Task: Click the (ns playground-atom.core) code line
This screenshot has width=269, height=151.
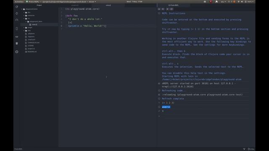Action: point(82,9)
